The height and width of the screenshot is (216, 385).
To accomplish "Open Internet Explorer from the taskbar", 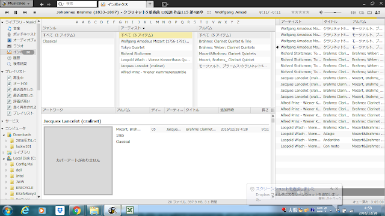I will pos(25,211).
